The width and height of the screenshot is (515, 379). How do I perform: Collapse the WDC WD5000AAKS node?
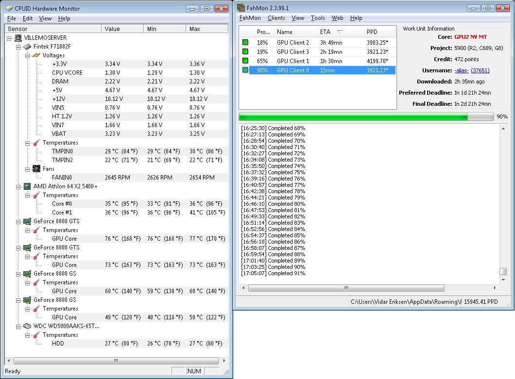18,327
